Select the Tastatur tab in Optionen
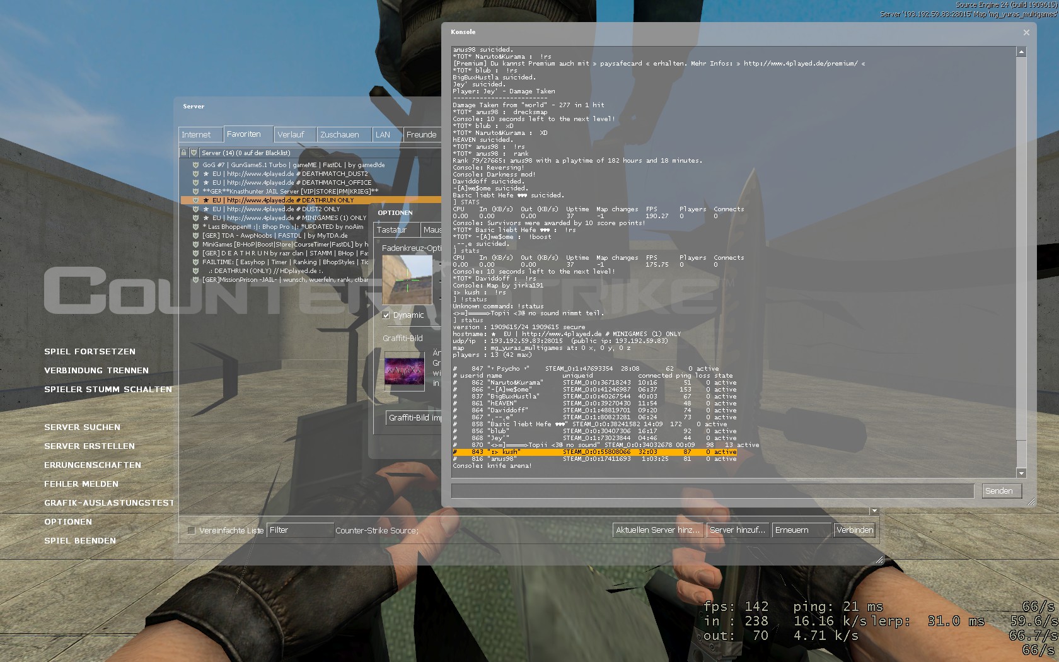This screenshot has width=1059, height=662. click(x=397, y=229)
